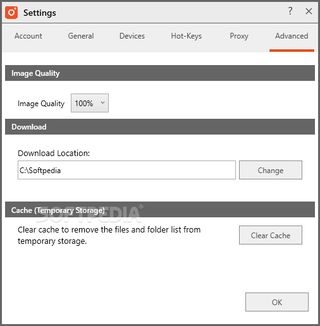Click the Clear Cache button
Screen dimensions: 320x326
pos(271,235)
